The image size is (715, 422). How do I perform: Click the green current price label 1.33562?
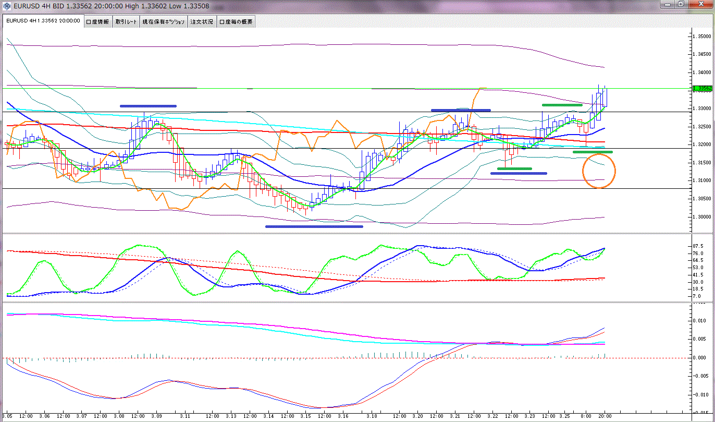702,89
